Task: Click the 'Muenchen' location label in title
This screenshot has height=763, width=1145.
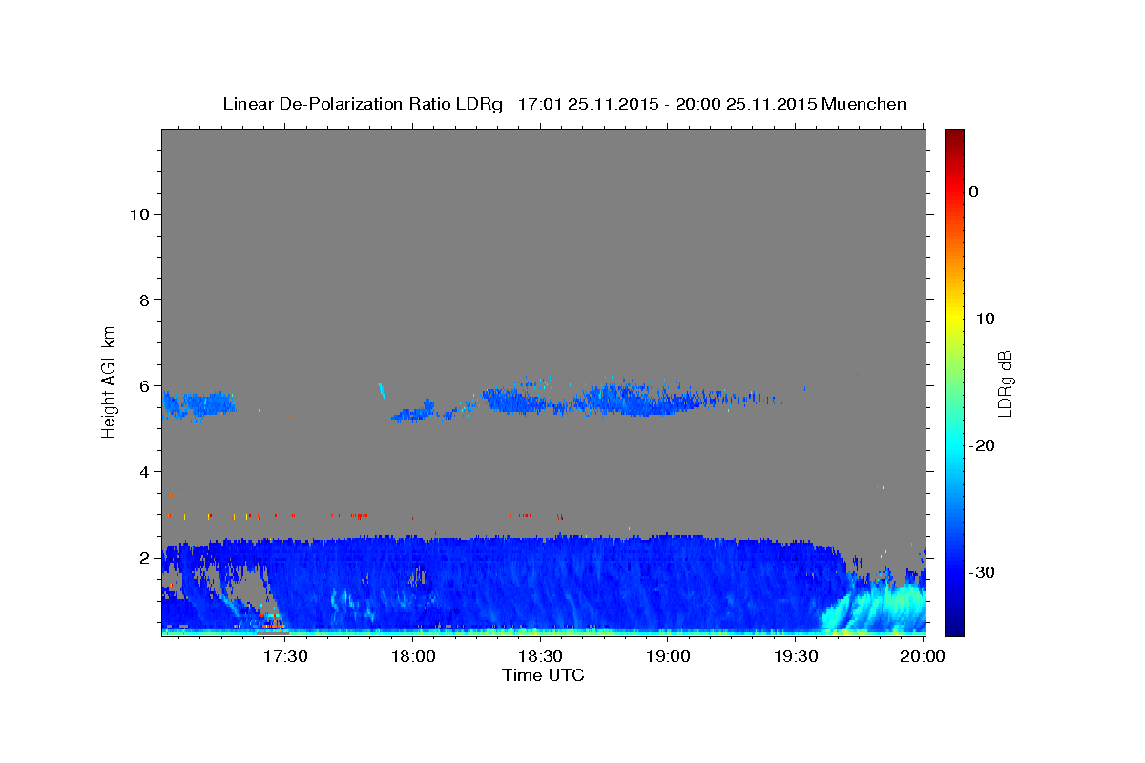Action: [864, 104]
